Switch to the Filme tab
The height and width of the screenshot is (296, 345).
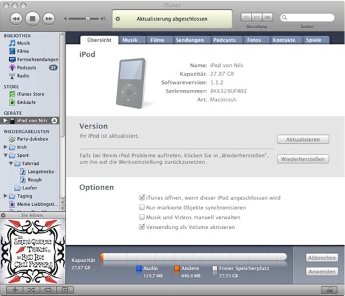[157, 40]
